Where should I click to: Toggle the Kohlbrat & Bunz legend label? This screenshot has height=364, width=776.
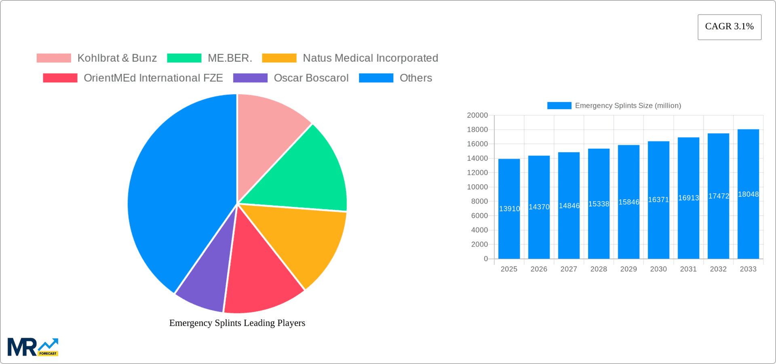[x=117, y=58]
